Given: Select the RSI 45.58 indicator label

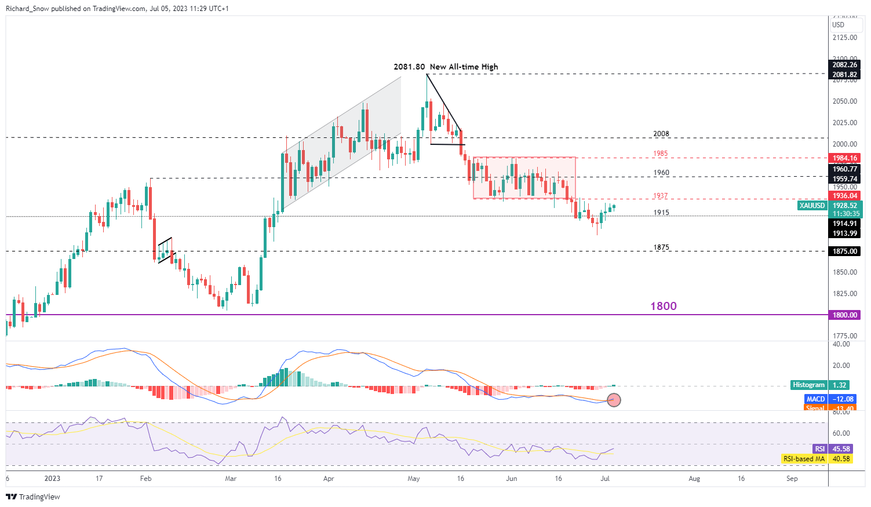Looking at the screenshot, I should [833, 449].
